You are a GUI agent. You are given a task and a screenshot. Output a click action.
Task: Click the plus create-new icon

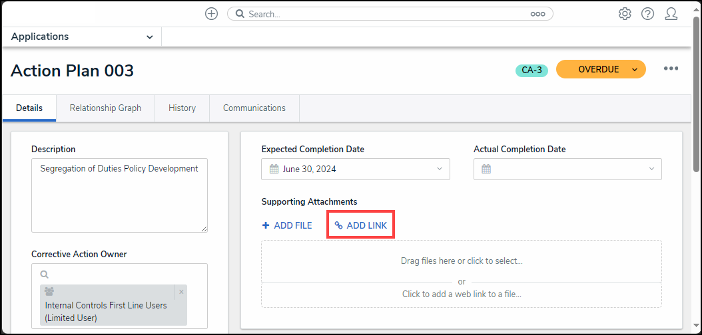coord(211,14)
